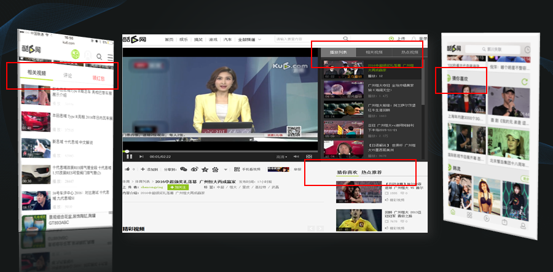Open the 高清 video quality dropdown
The image size is (553, 272).
[x=282, y=157]
